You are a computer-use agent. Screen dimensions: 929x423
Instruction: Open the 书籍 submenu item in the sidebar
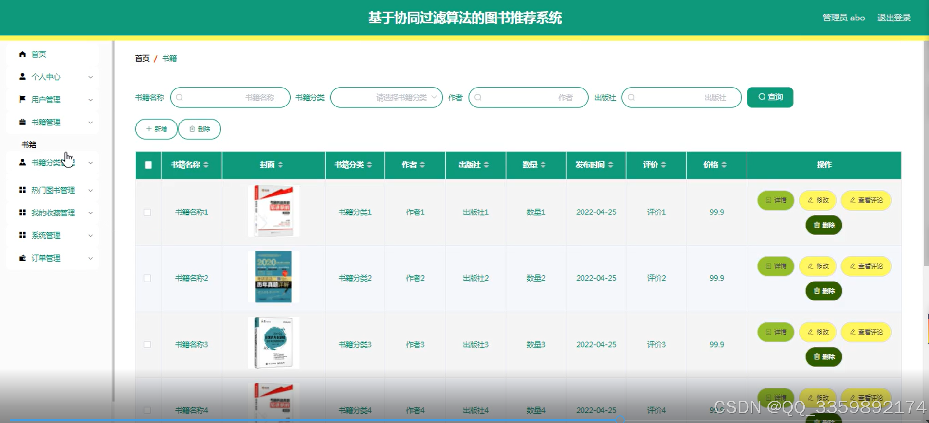[29, 144]
